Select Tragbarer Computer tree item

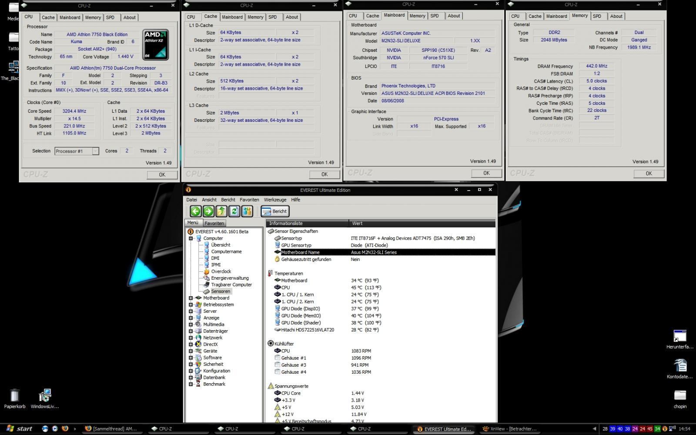pyautogui.click(x=231, y=284)
